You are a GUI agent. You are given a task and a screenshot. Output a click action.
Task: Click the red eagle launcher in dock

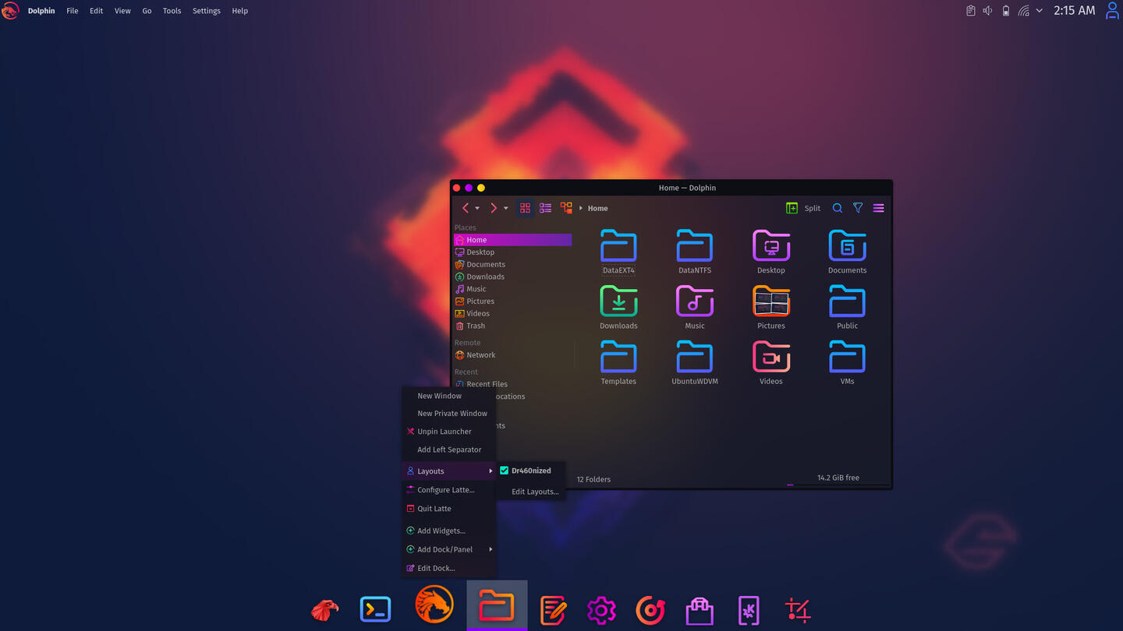(x=325, y=610)
